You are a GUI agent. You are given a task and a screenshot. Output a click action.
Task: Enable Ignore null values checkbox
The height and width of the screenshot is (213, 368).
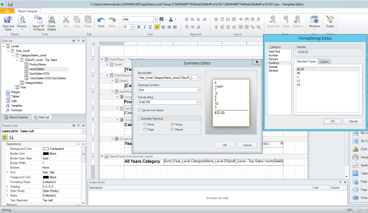coord(140,110)
